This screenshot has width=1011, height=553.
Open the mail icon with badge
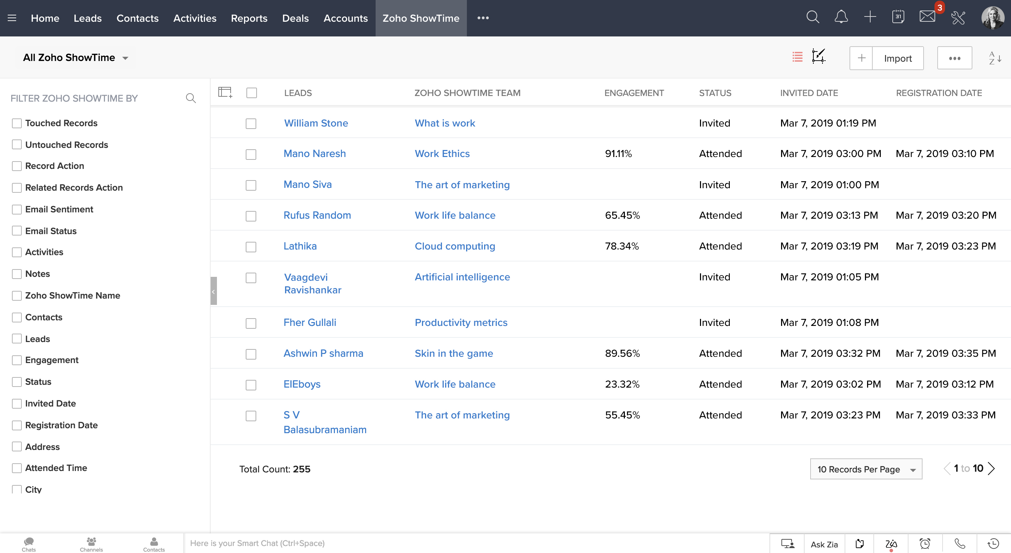(928, 16)
